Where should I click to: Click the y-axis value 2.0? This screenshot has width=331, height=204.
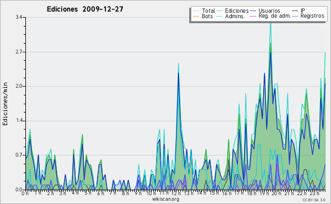(x=19, y=86)
